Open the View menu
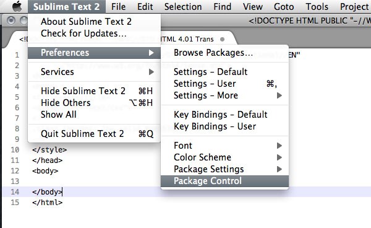 tap(253, 7)
